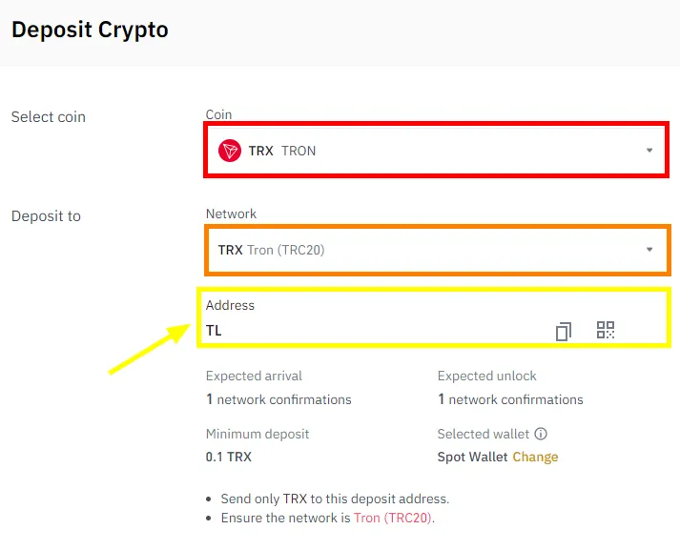The width and height of the screenshot is (680, 550).
Task: Click the Select coin label
Action: tap(49, 117)
